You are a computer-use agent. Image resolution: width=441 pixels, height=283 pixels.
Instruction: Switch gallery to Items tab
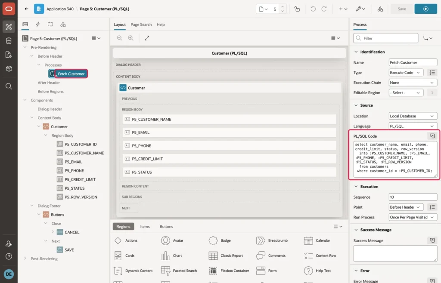click(145, 227)
